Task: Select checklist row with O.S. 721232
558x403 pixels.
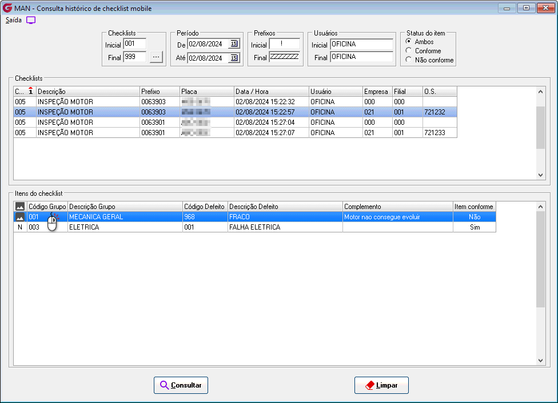Action: pos(235,112)
